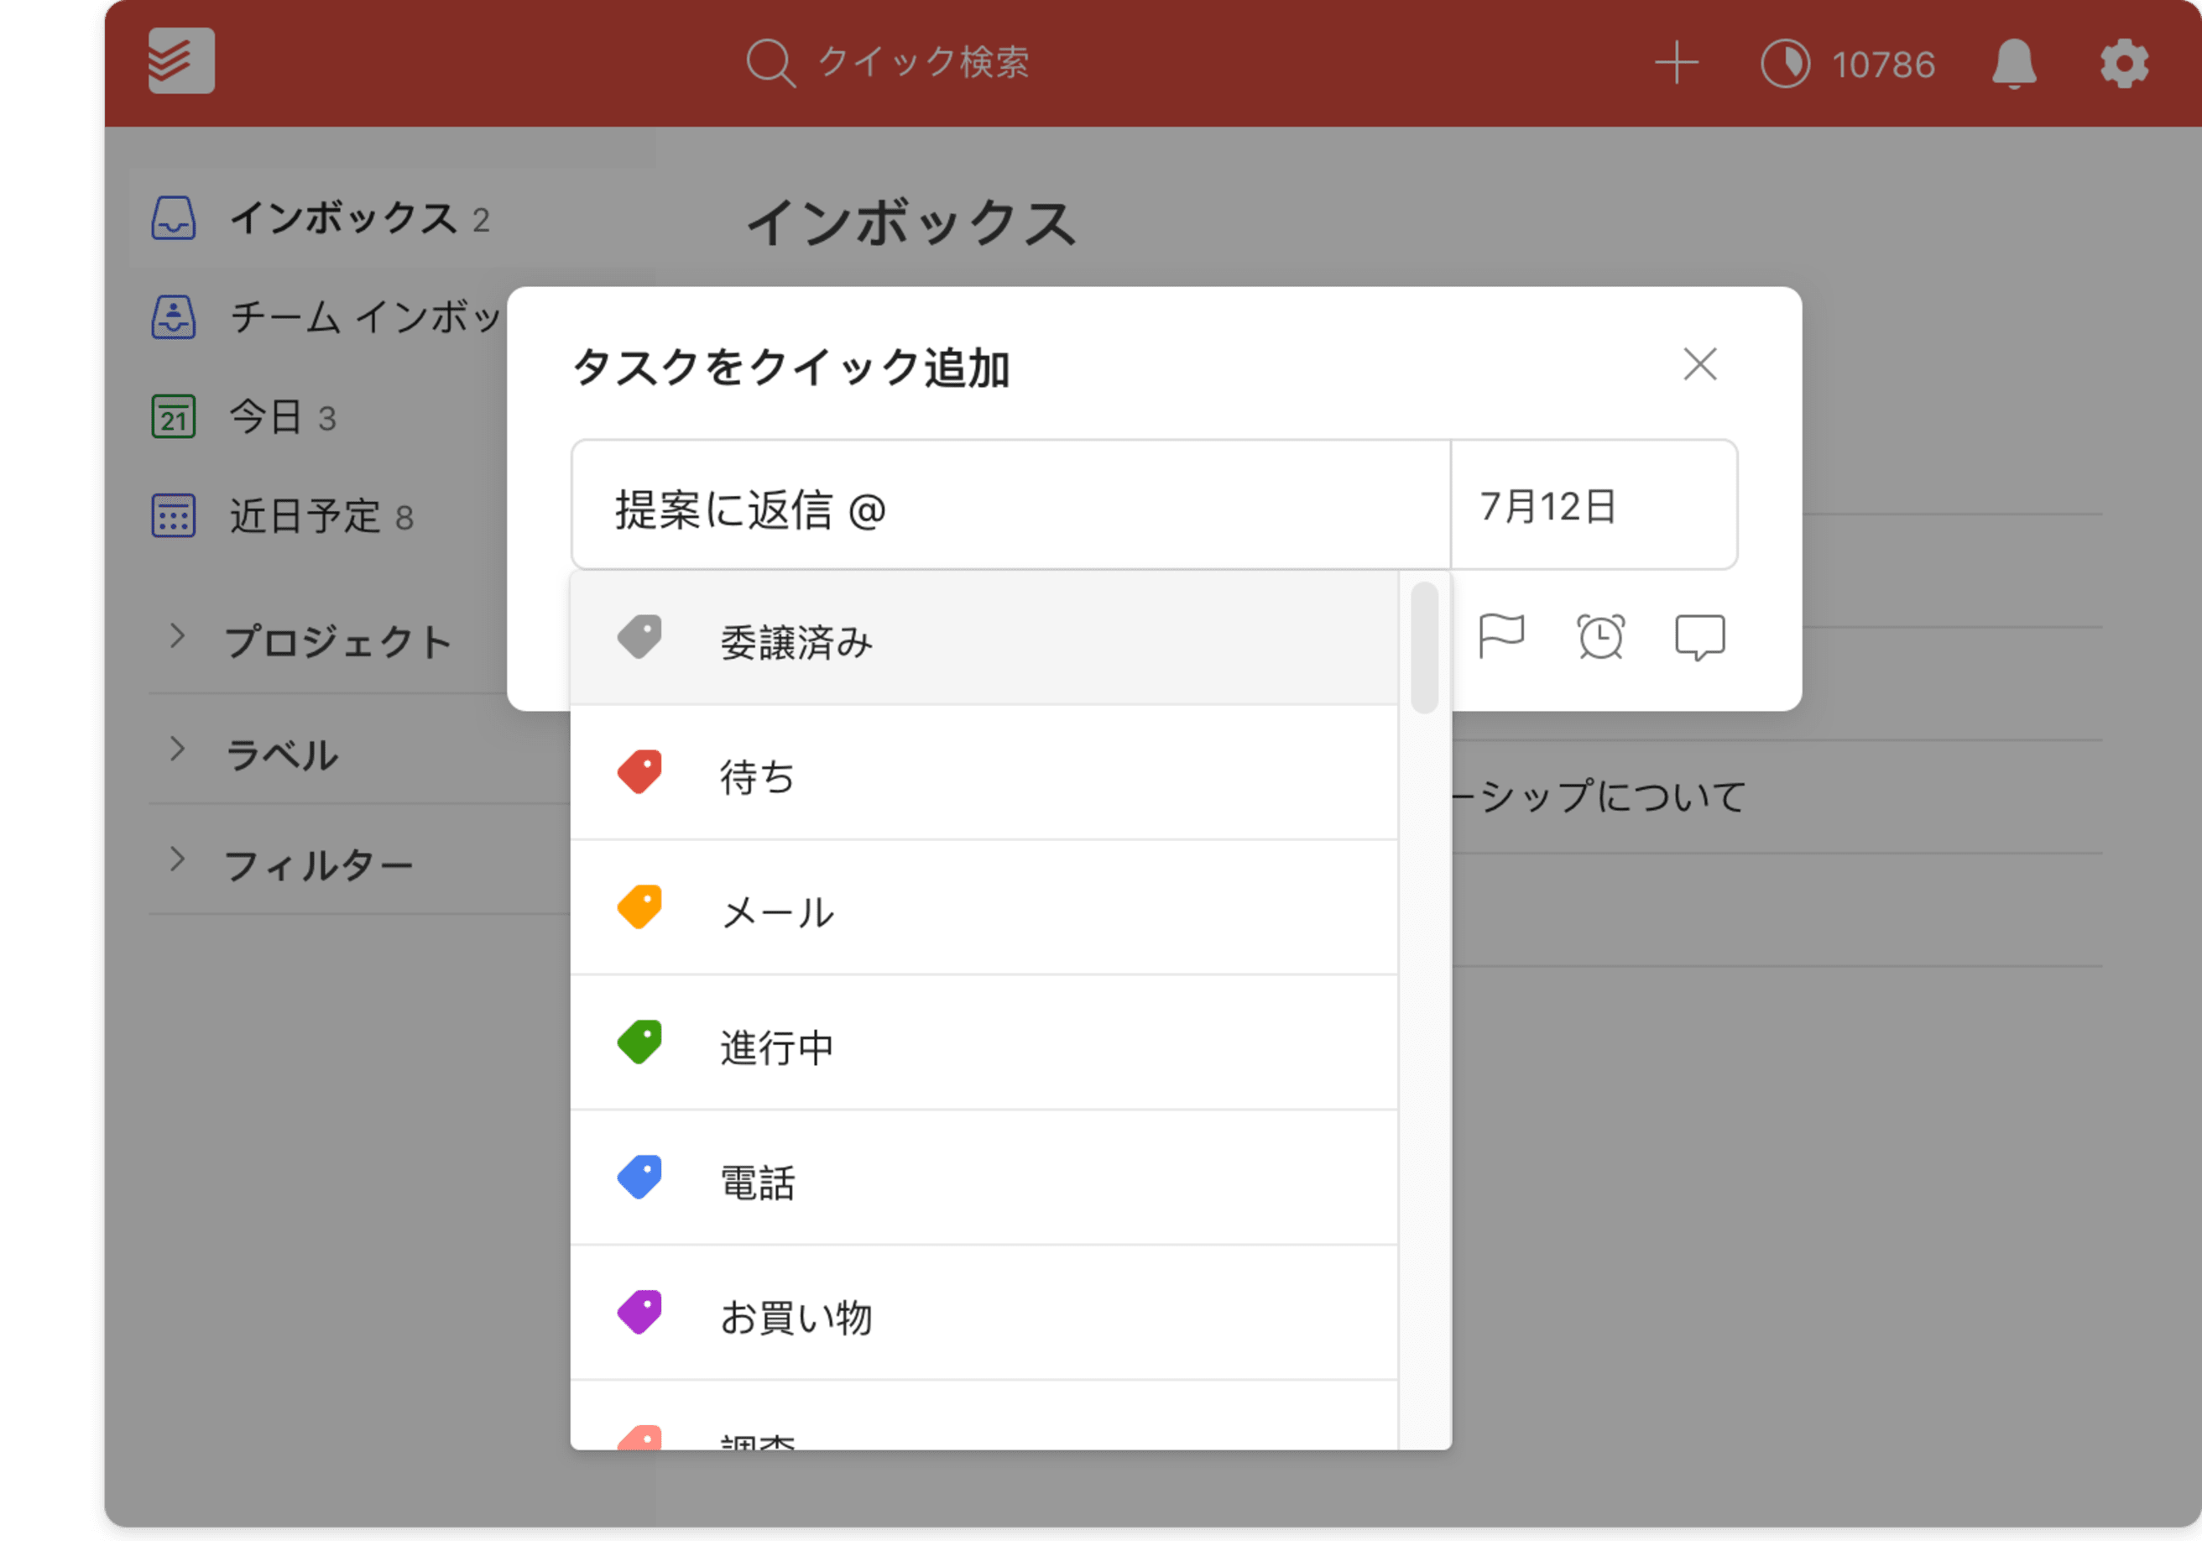
Task: Click the green tag icon for 進行中
Action: click(x=639, y=1043)
